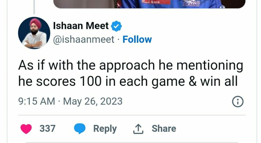Click the Ishaan Meet display name
Screen dimensions: 261x143
pyautogui.click(x=81, y=26)
